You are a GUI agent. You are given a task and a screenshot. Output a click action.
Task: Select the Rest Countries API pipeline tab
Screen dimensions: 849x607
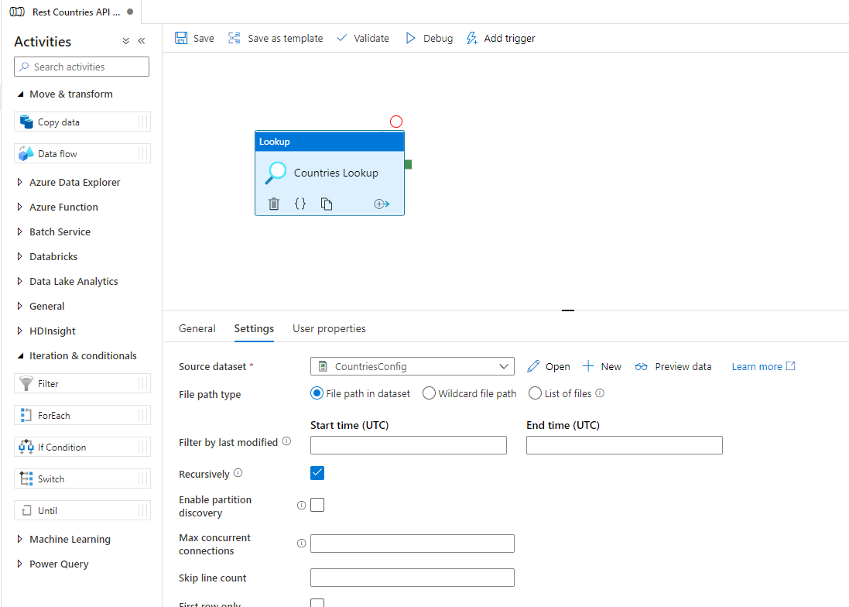(x=71, y=12)
